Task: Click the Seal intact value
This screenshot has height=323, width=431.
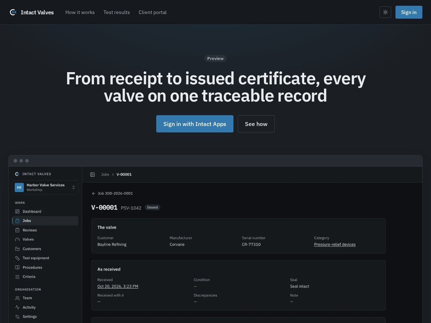Action: 300,286
